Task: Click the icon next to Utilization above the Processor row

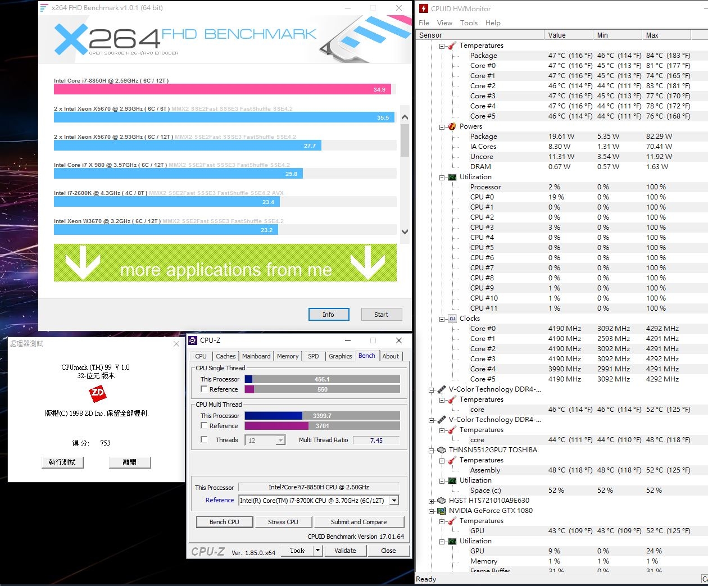Action: coord(452,177)
